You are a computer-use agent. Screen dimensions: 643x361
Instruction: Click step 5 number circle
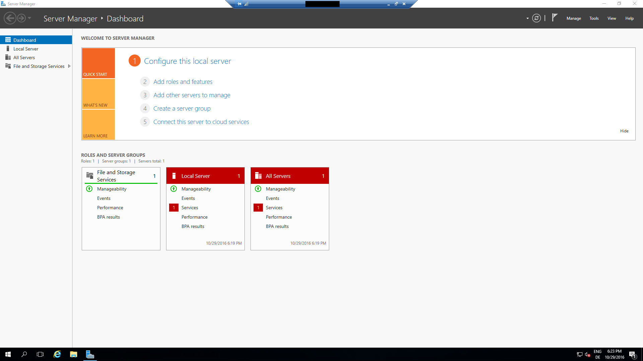[145, 122]
